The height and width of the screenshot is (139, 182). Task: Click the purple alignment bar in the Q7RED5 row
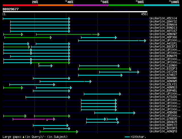(x=34, y=119)
